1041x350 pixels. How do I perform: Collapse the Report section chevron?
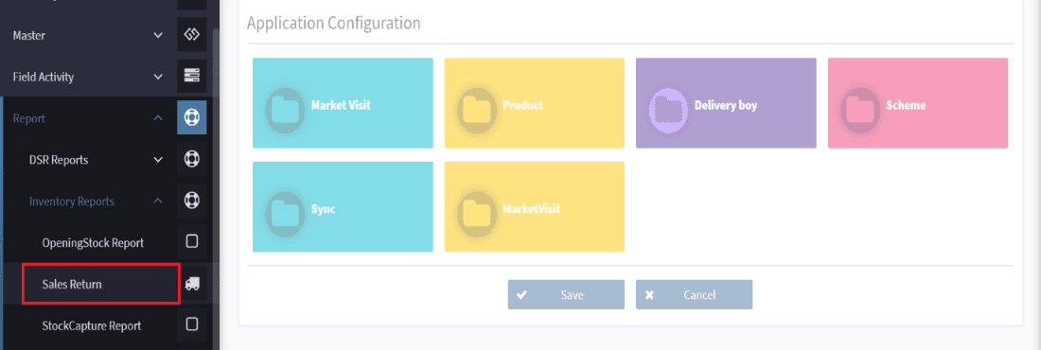click(157, 118)
